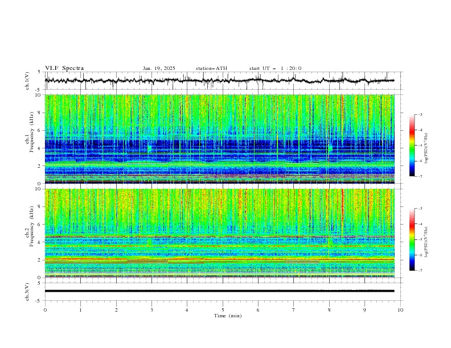Viewport: 451px width, 348px height.
Task: Click time axis tick label "4"
Action: [187, 310]
